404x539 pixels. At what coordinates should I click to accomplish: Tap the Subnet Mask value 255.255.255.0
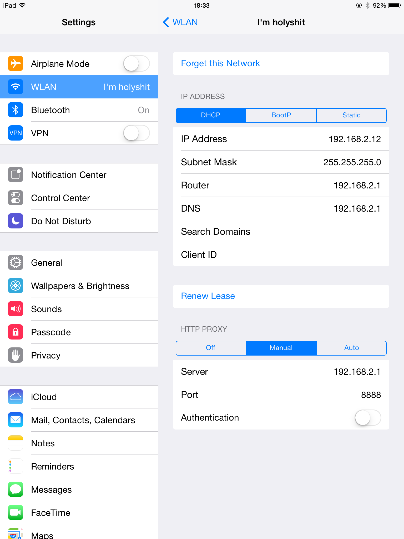click(352, 162)
